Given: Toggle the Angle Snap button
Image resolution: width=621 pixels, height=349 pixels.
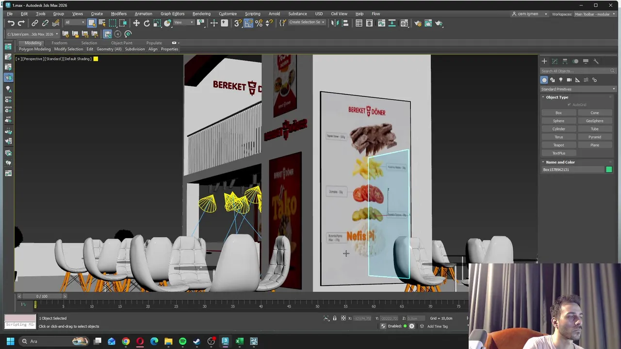Looking at the screenshot, I should click(x=248, y=23).
